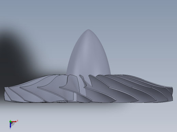Click empty floor area below the impeller
This screenshot has width=177, height=132.
(x=88, y=116)
